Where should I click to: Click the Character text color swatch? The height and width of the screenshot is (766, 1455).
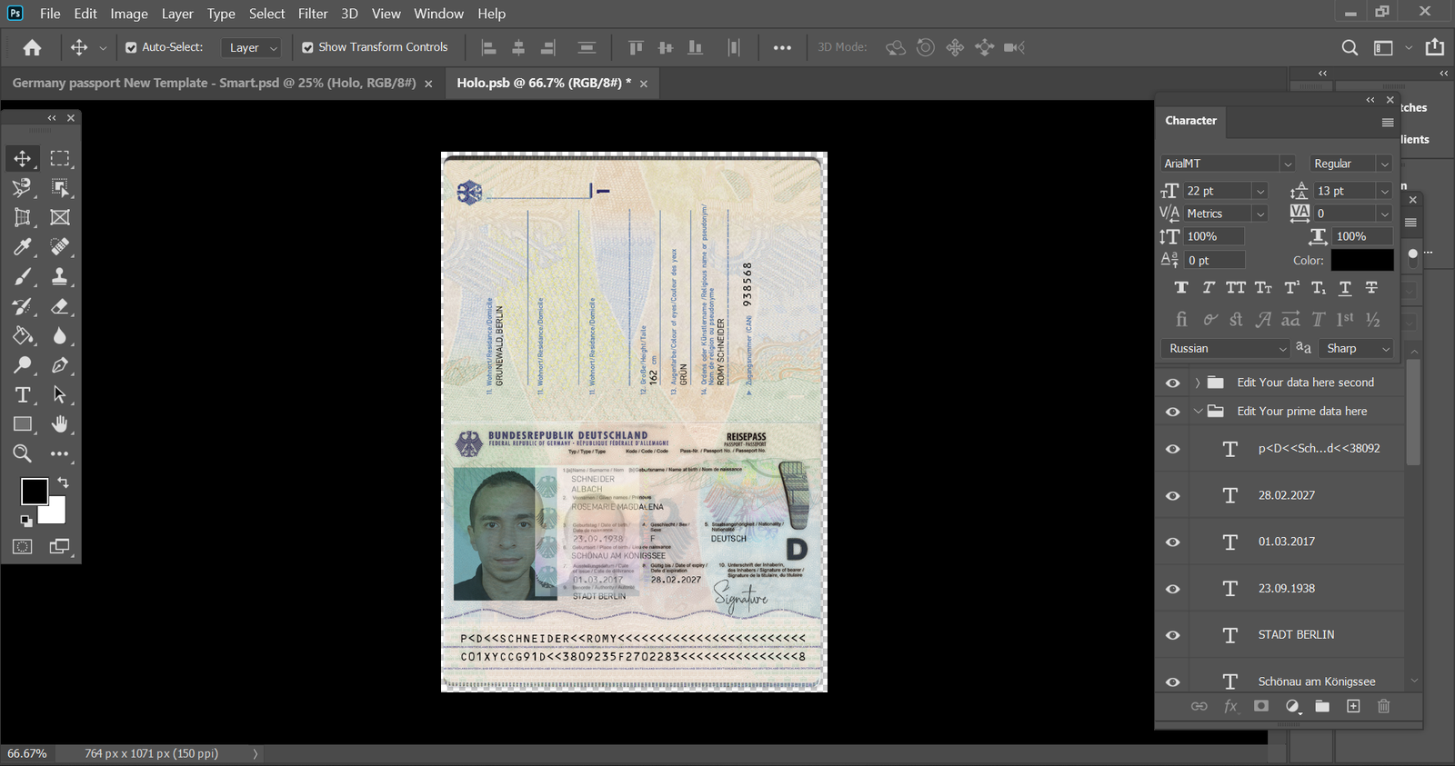pos(1361,261)
